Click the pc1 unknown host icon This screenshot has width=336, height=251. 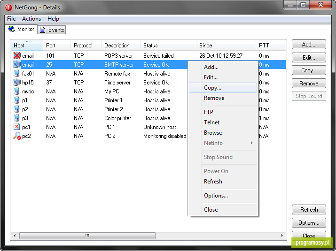click(17, 127)
